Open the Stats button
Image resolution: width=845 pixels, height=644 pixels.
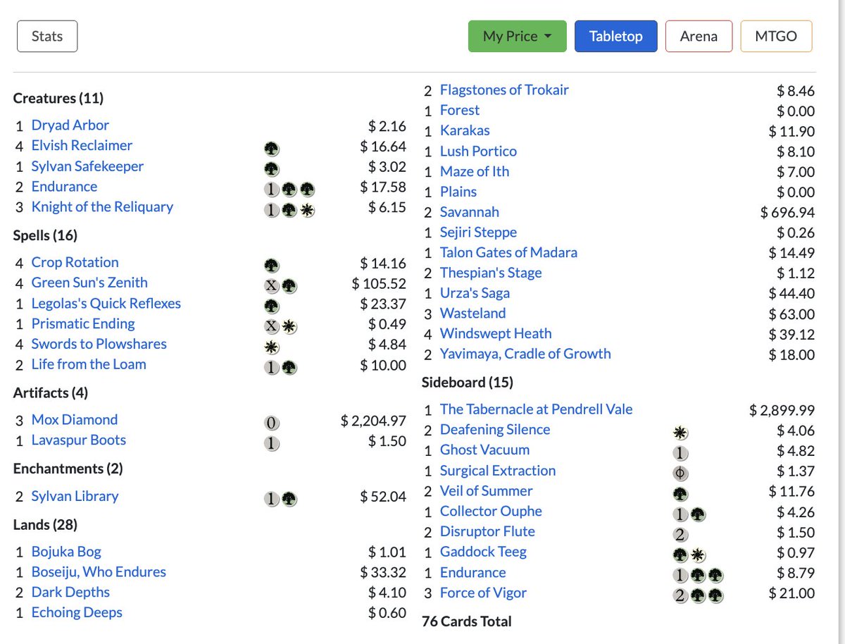(x=47, y=37)
